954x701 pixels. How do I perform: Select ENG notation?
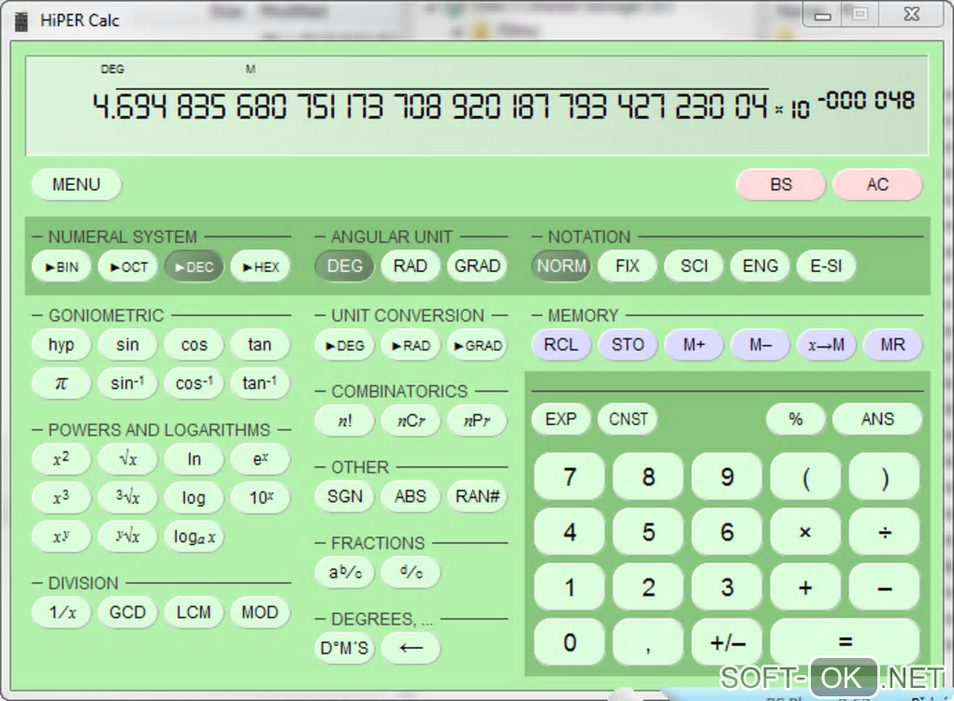coord(759,265)
